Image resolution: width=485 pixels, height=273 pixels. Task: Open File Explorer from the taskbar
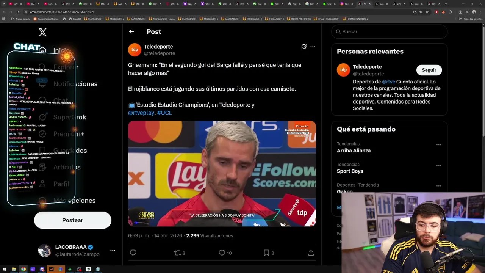(14, 269)
